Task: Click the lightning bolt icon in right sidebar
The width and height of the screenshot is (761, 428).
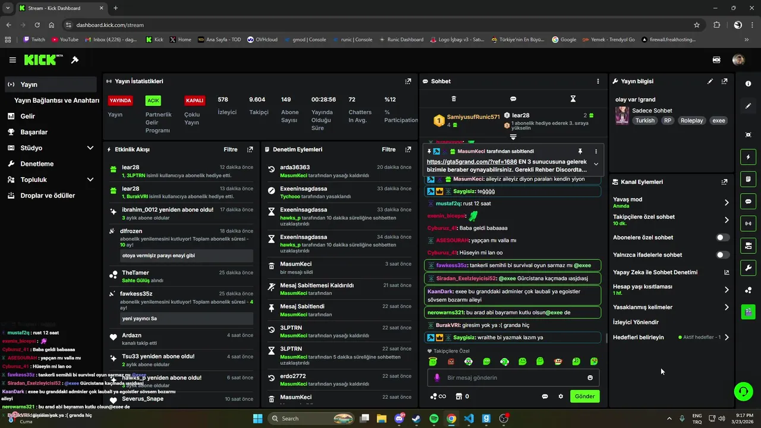Action: point(748,157)
